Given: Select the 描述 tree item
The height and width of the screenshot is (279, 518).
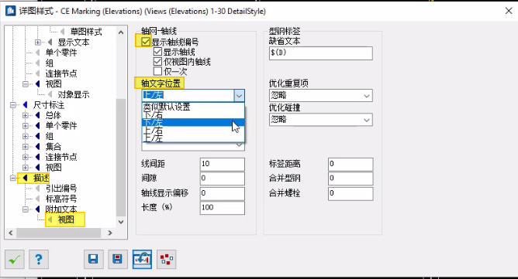Looking at the screenshot, I should pyautogui.click(x=41, y=178).
